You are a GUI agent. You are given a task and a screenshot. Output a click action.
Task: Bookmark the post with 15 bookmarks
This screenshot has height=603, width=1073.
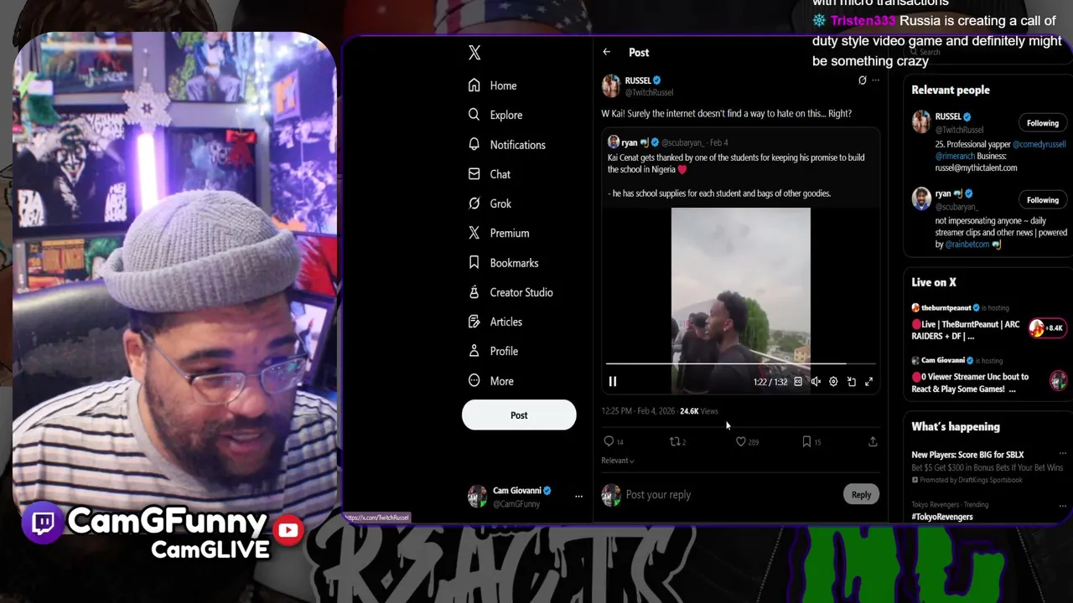(806, 441)
